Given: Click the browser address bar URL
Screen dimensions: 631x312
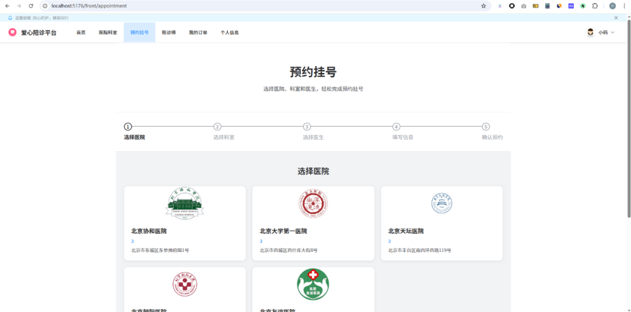Looking at the screenshot, I should (x=89, y=6).
